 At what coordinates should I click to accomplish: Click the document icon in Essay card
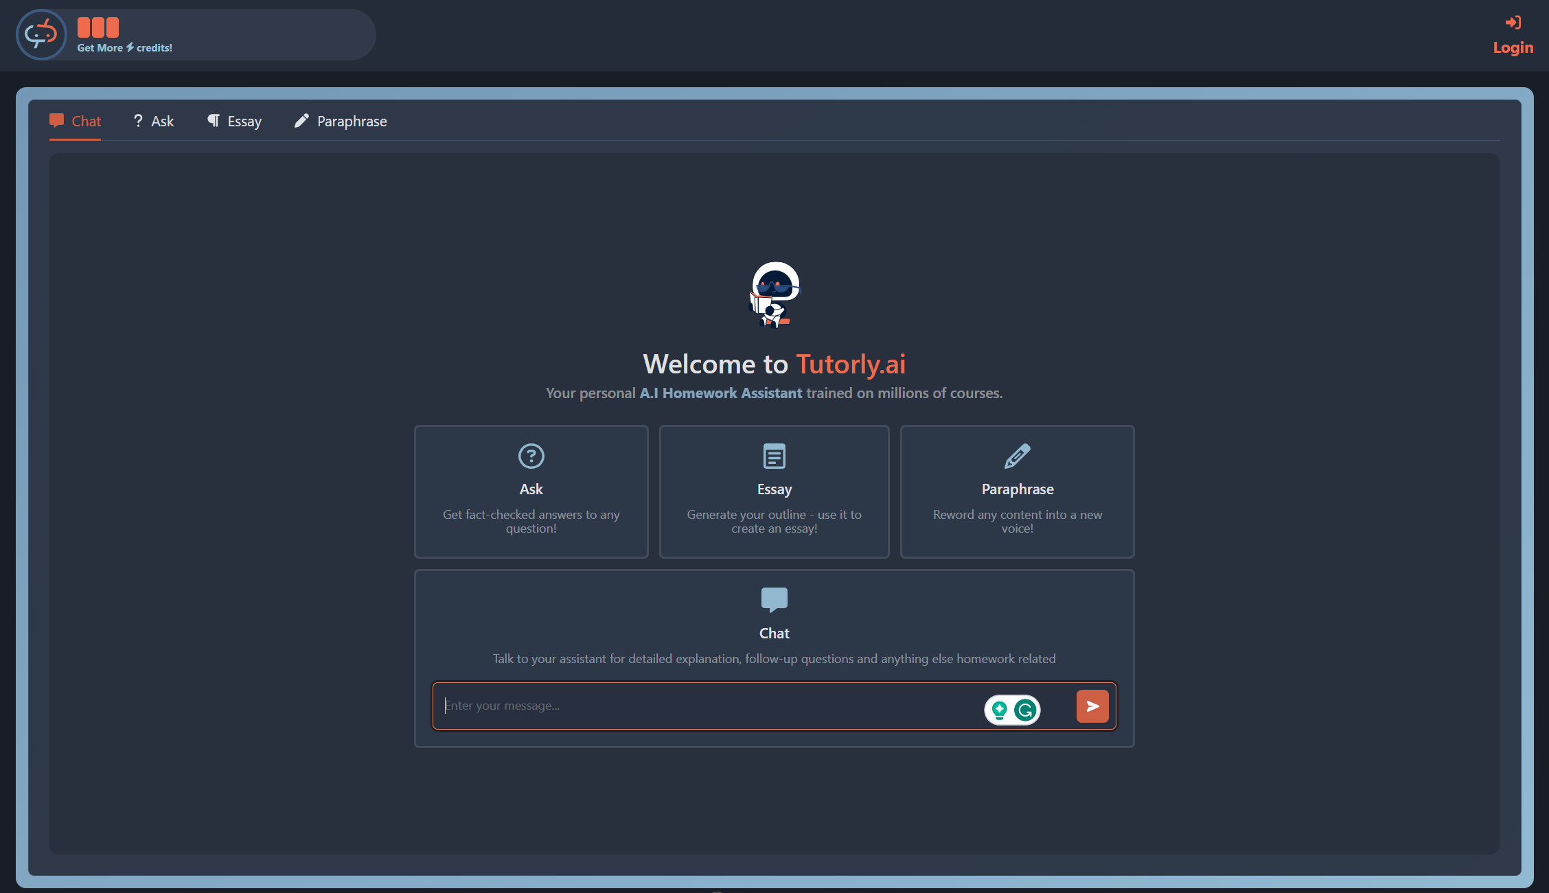[x=774, y=456]
